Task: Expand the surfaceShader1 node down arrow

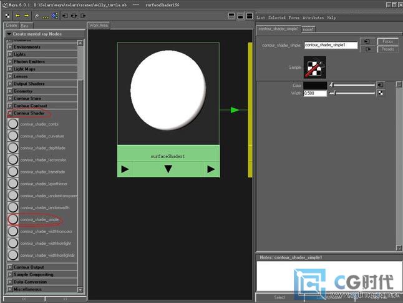Action: 168,169
